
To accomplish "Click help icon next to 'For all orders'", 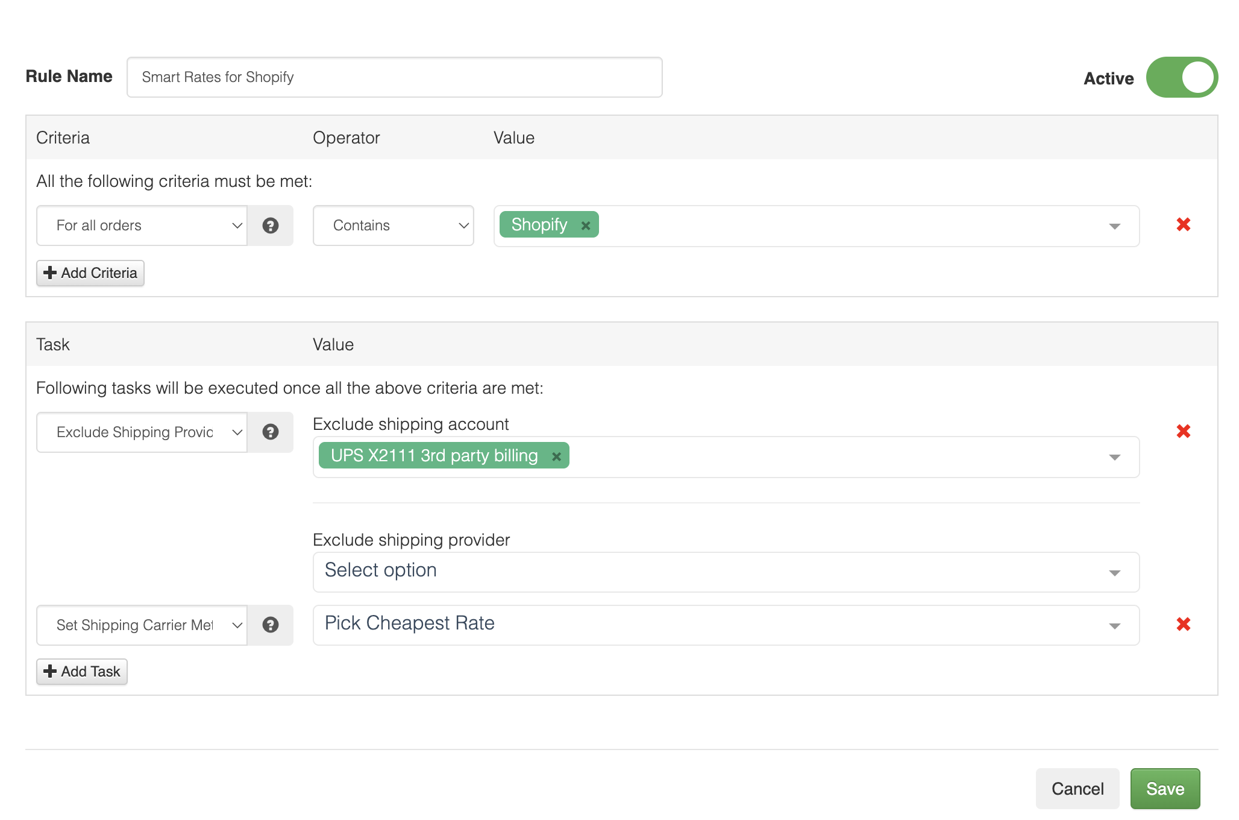I will click(270, 225).
